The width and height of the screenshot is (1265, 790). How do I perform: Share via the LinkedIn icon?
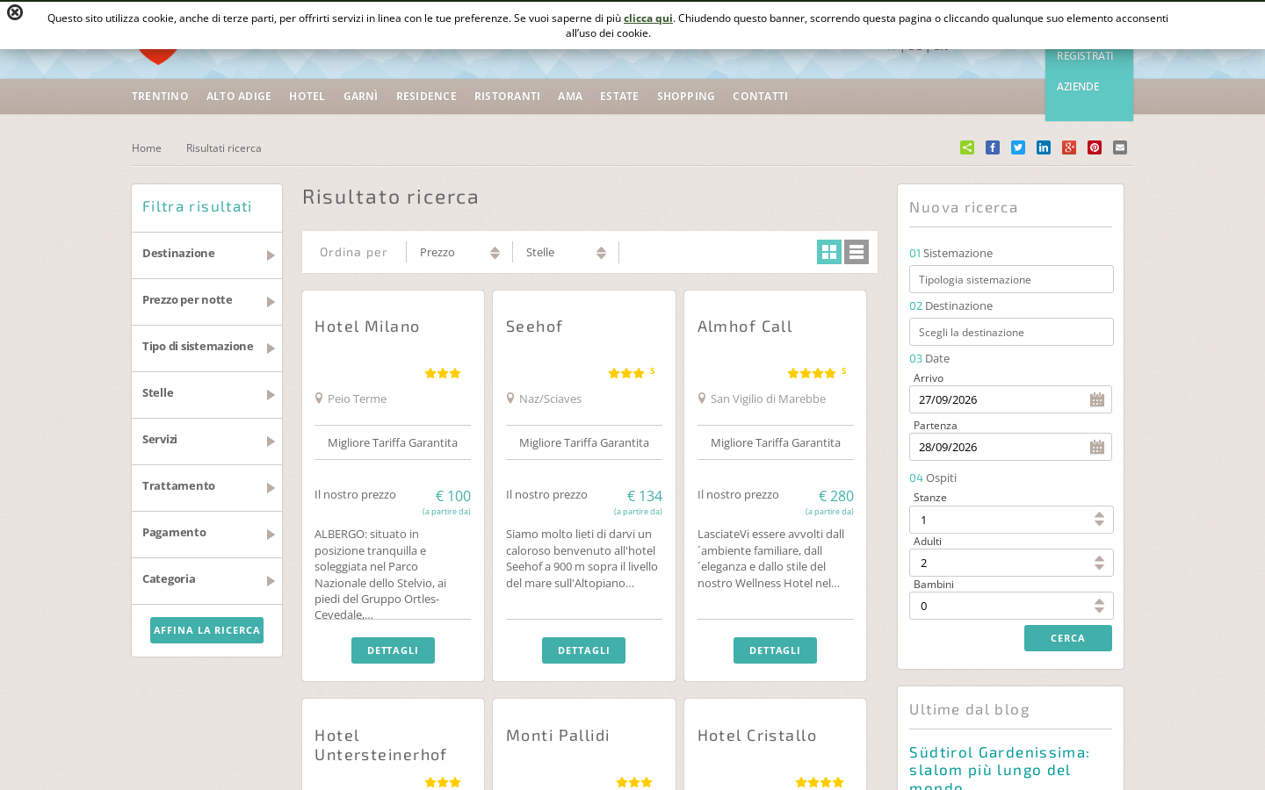pyautogui.click(x=1044, y=147)
